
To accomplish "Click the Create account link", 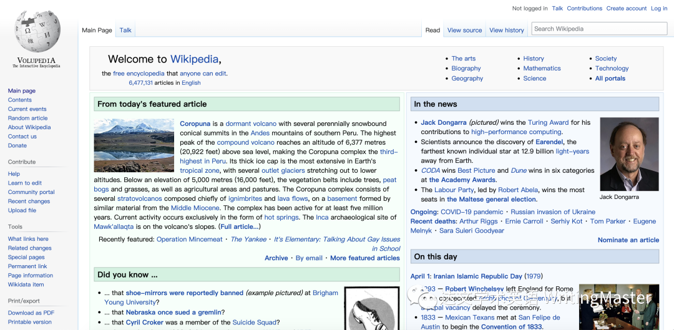I will click(x=627, y=8).
